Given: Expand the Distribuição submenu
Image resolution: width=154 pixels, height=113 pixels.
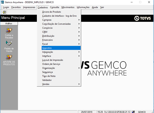Looking at the screenshot, I should (61, 36).
